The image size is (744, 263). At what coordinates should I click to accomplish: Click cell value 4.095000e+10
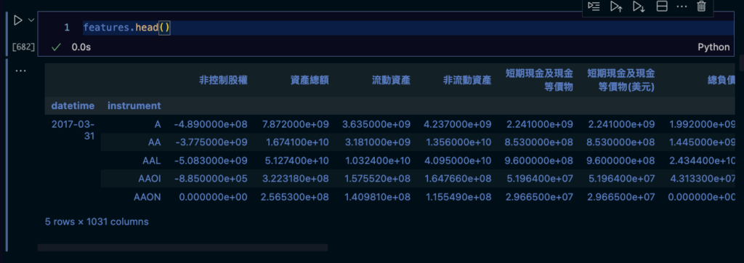(x=458, y=161)
